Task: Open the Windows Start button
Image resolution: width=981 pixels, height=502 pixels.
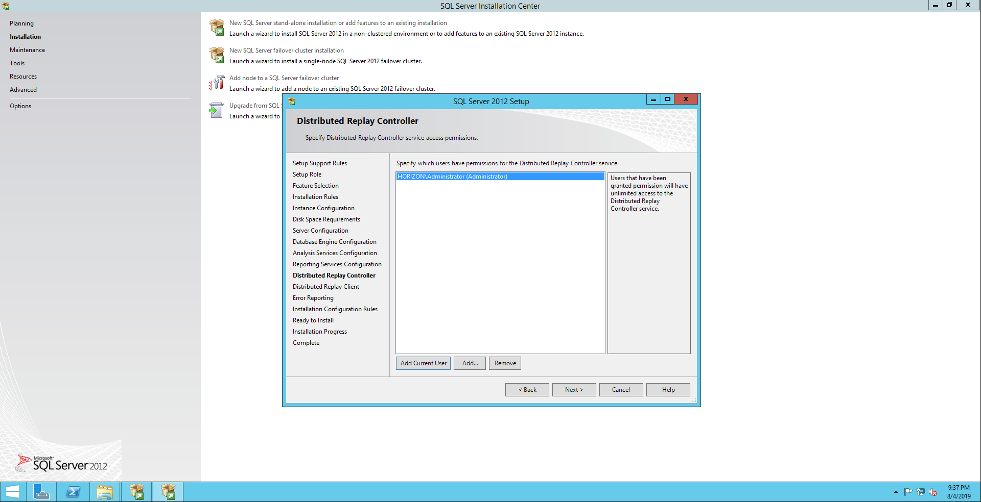Action: point(13,492)
